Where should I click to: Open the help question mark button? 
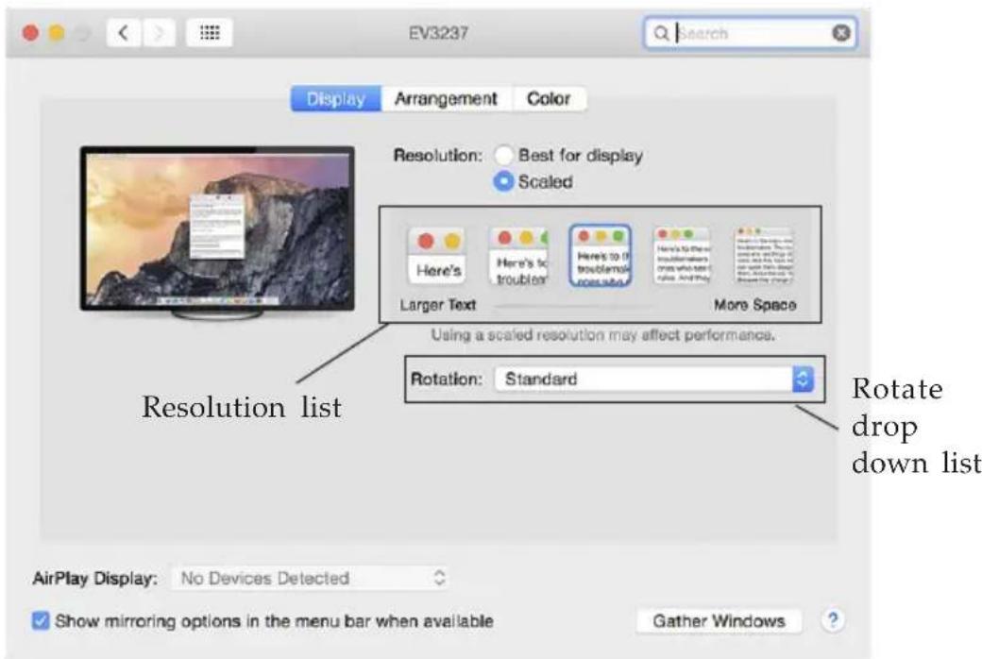coord(832,620)
